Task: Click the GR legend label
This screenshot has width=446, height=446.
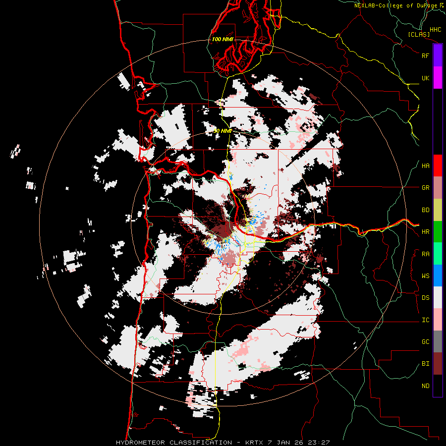Action: click(x=425, y=188)
